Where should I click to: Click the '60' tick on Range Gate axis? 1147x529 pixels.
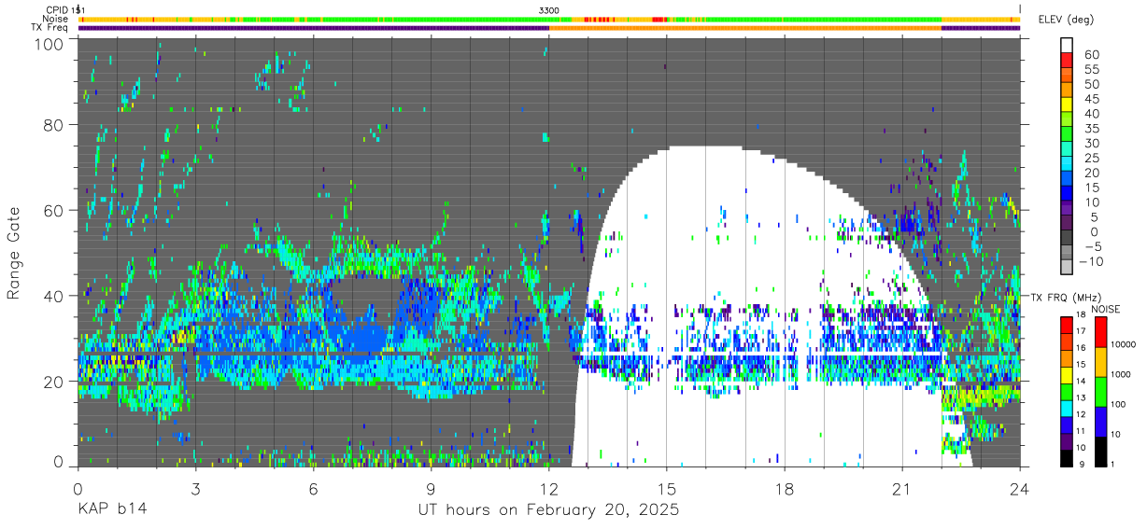(53, 211)
